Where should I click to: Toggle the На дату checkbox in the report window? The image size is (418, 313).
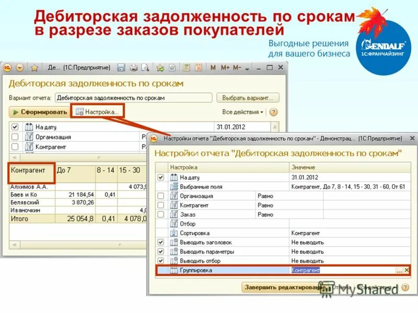click(x=15, y=127)
